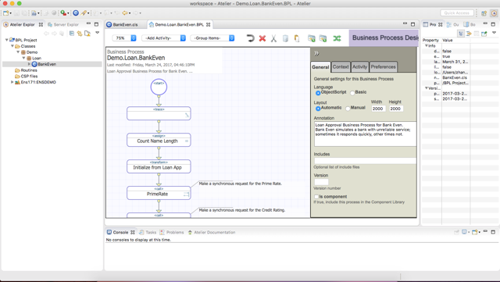
Task: Click Collapse All icon in Atelier Explorer
Action: (72, 33)
